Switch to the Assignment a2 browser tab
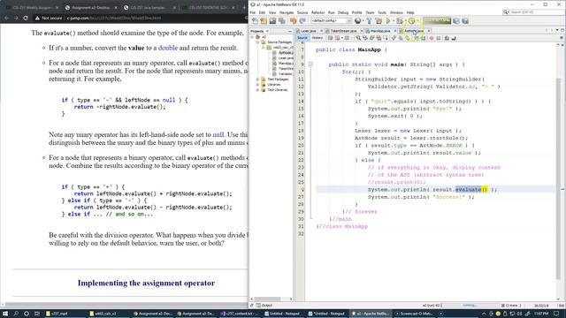566x318 pixels. [x=90, y=7]
